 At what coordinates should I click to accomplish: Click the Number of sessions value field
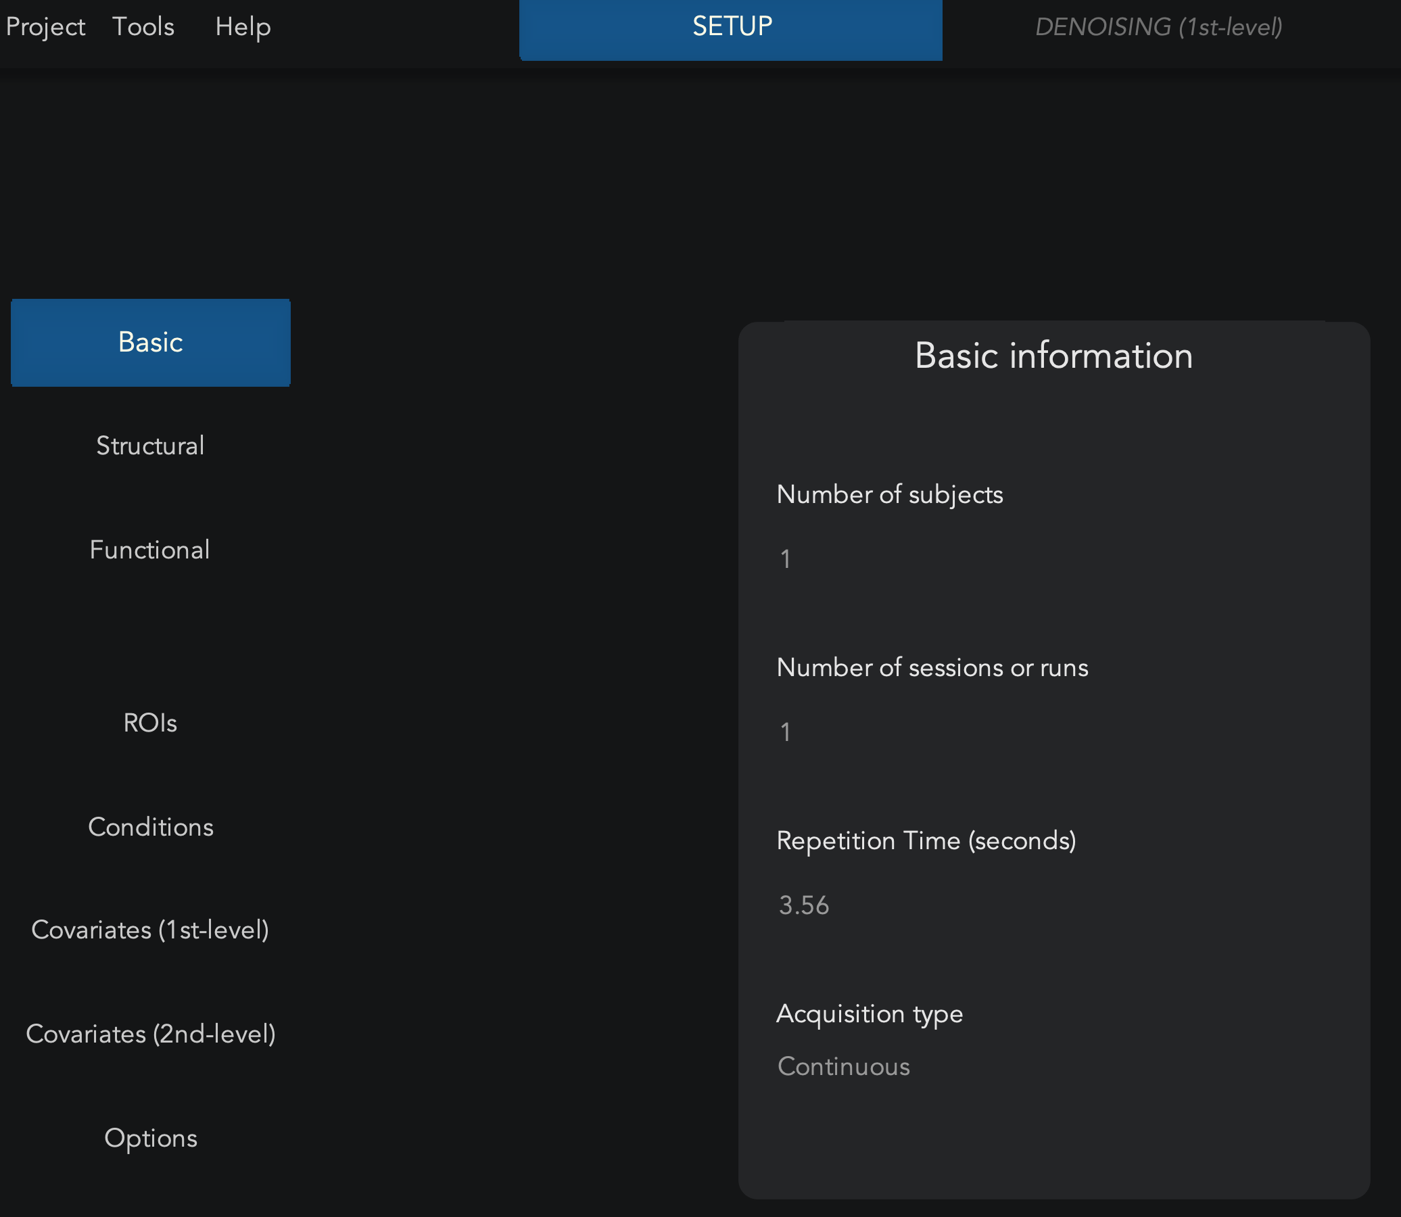[x=1053, y=732]
